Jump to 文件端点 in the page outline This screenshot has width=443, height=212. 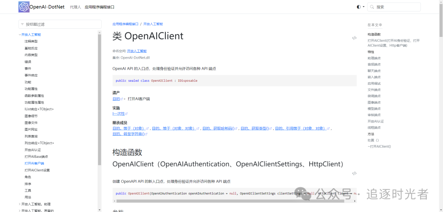click(x=374, y=90)
